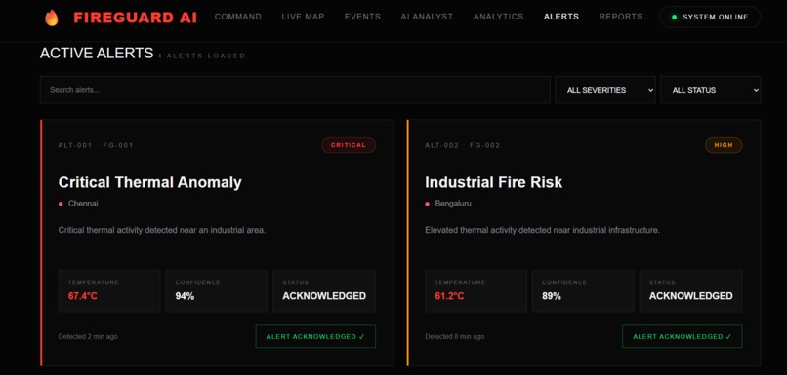The width and height of the screenshot is (787, 375).
Task: Click the Detected 8 min ago text
Action: [455, 336]
